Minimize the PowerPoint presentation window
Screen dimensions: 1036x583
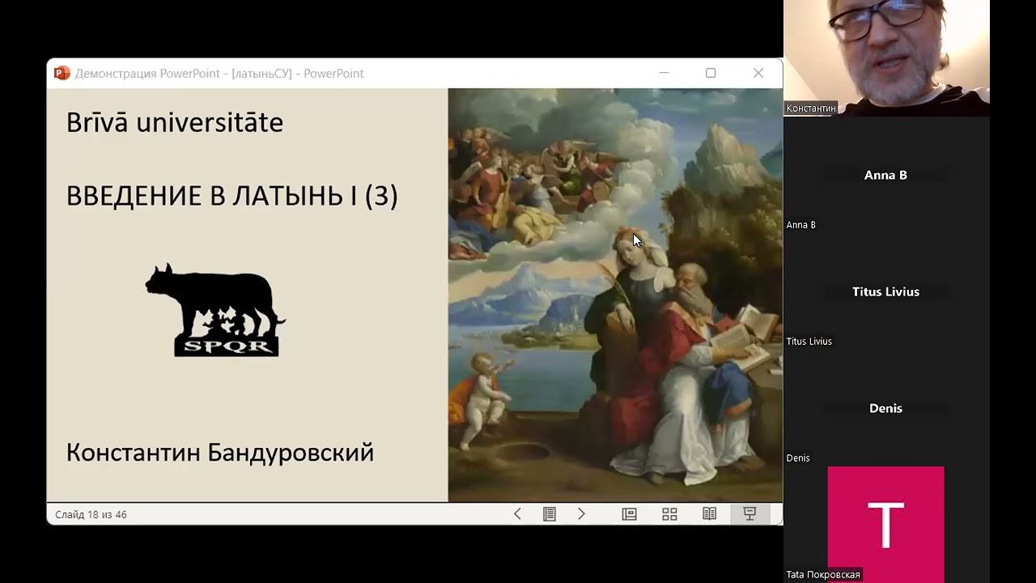pyautogui.click(x=664, y=73)
